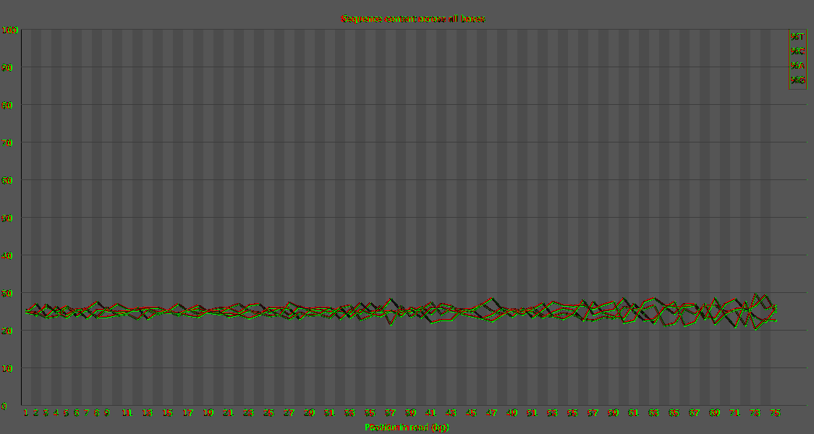Click the 40 y-axis tick label
This screenshot has height=434, width=814.
point(7,255)
